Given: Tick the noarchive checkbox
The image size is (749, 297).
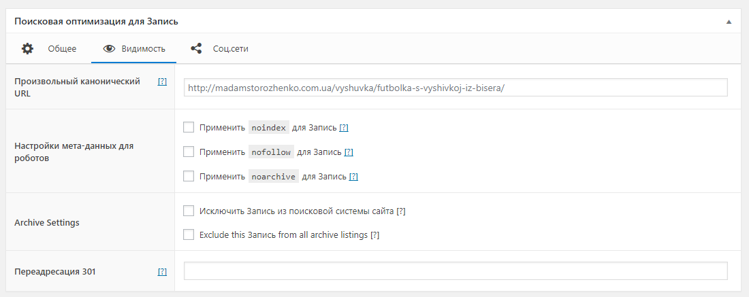Looking at the screenshot, I should point(189,176).
